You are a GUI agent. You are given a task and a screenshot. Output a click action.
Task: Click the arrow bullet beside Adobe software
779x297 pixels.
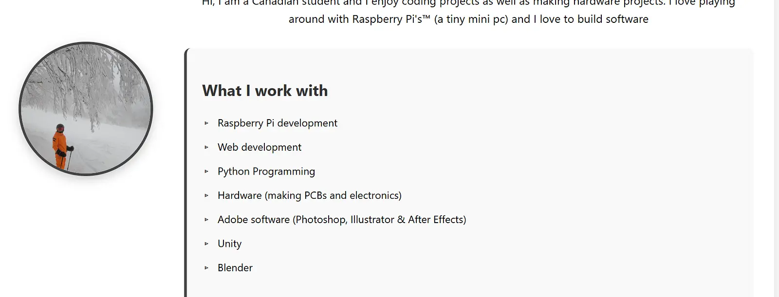[206, 220]
